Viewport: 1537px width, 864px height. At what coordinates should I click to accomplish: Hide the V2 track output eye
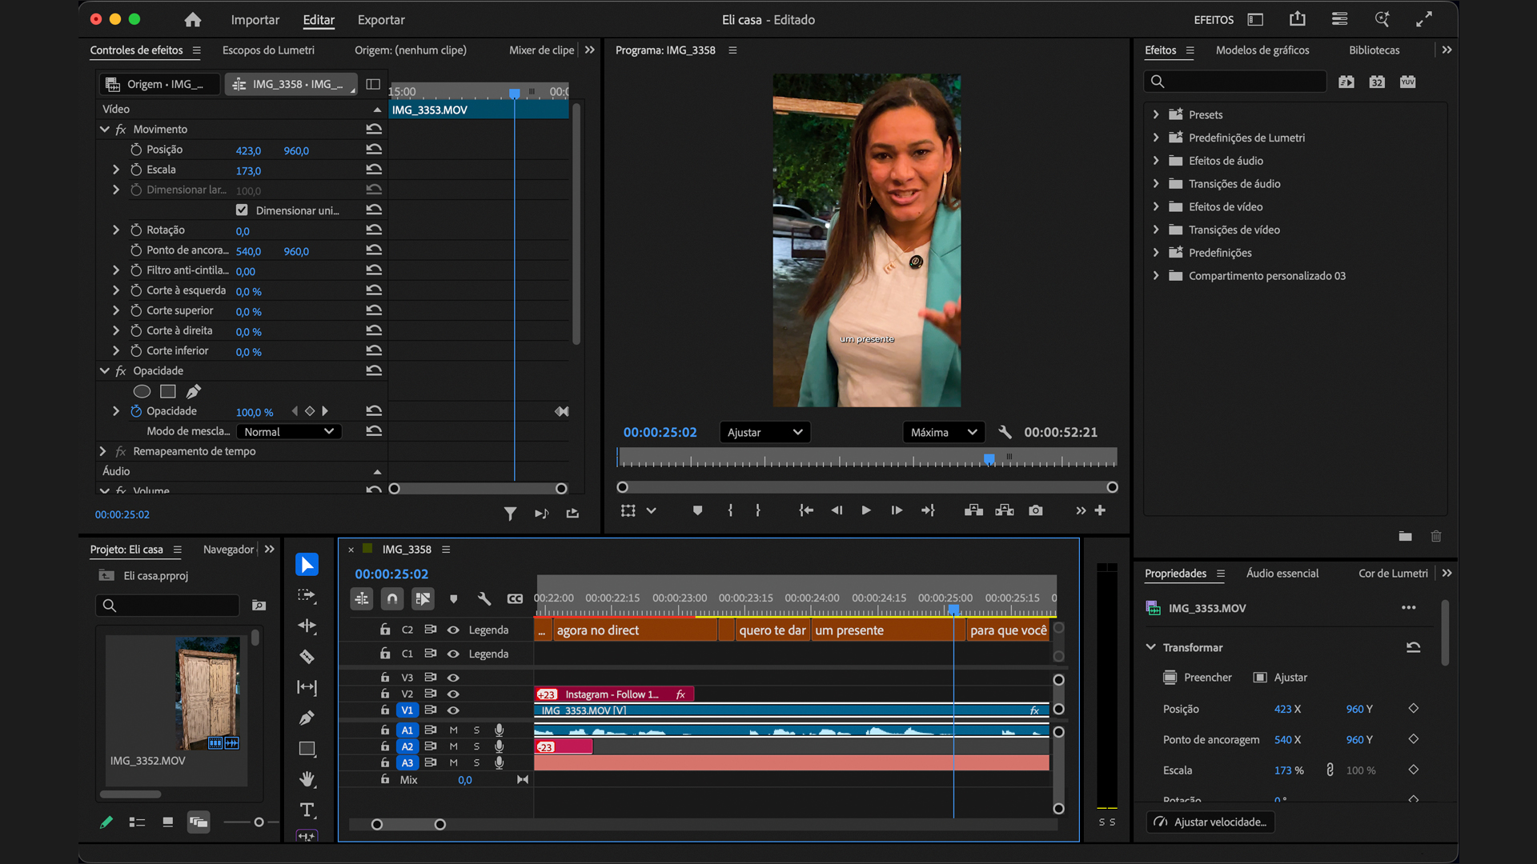click(x=452, y=694)
